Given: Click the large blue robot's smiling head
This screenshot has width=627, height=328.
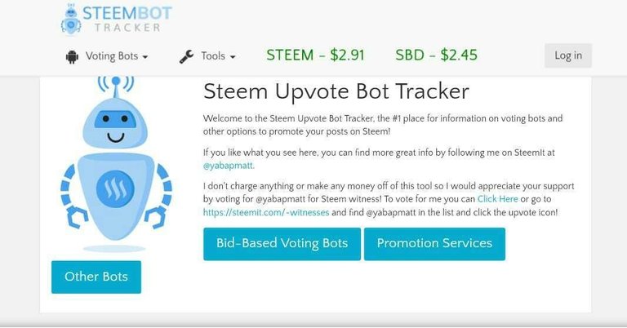Looking at the screenshot, I should [115, 123].
